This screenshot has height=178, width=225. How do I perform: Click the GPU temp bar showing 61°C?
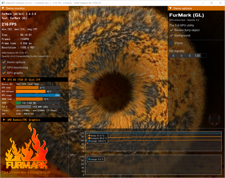pyautogui.click(x=38, y=88)
